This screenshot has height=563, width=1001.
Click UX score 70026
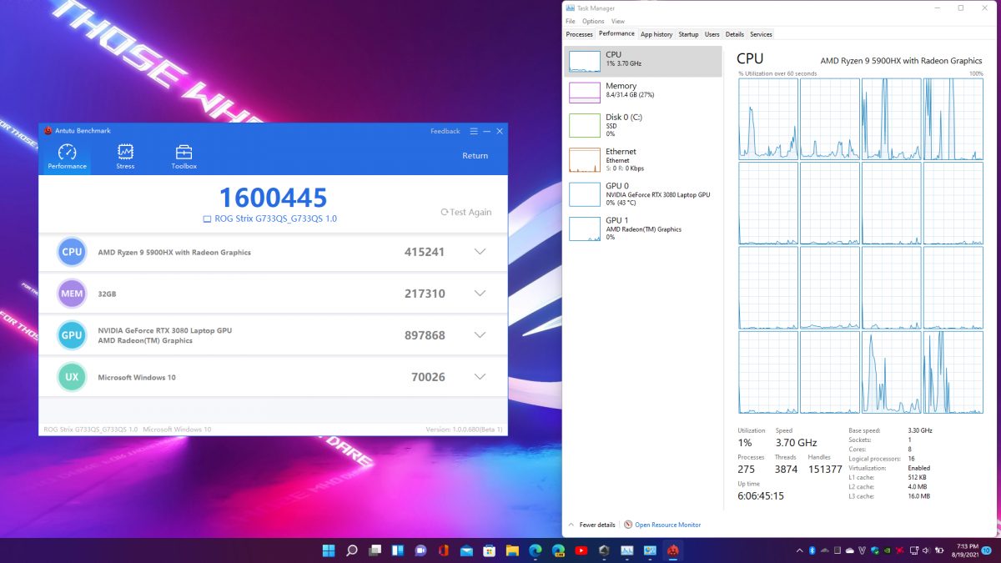coord(429,377)
